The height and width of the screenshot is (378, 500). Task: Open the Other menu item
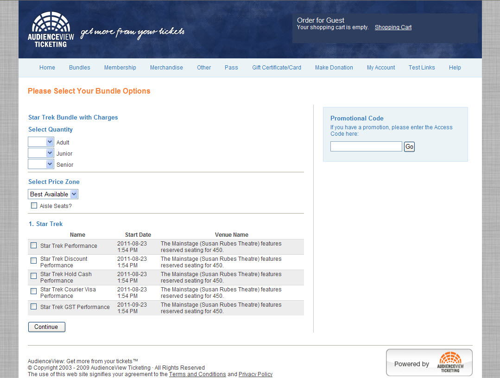click(x=204, y=68)
